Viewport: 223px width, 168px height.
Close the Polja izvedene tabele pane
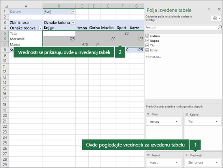[x=219, y=9]
